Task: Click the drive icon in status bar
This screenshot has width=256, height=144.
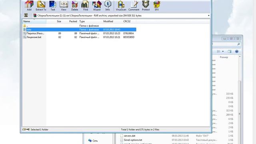Action: point(24,130)
